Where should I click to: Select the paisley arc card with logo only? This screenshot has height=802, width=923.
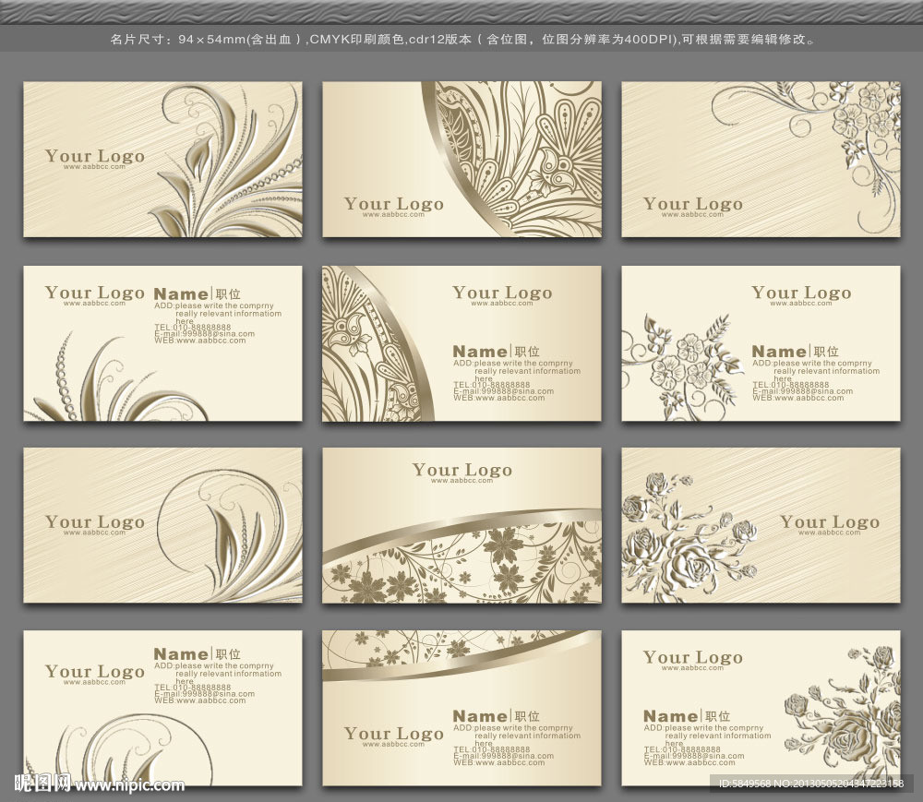[x=462, y=160]
